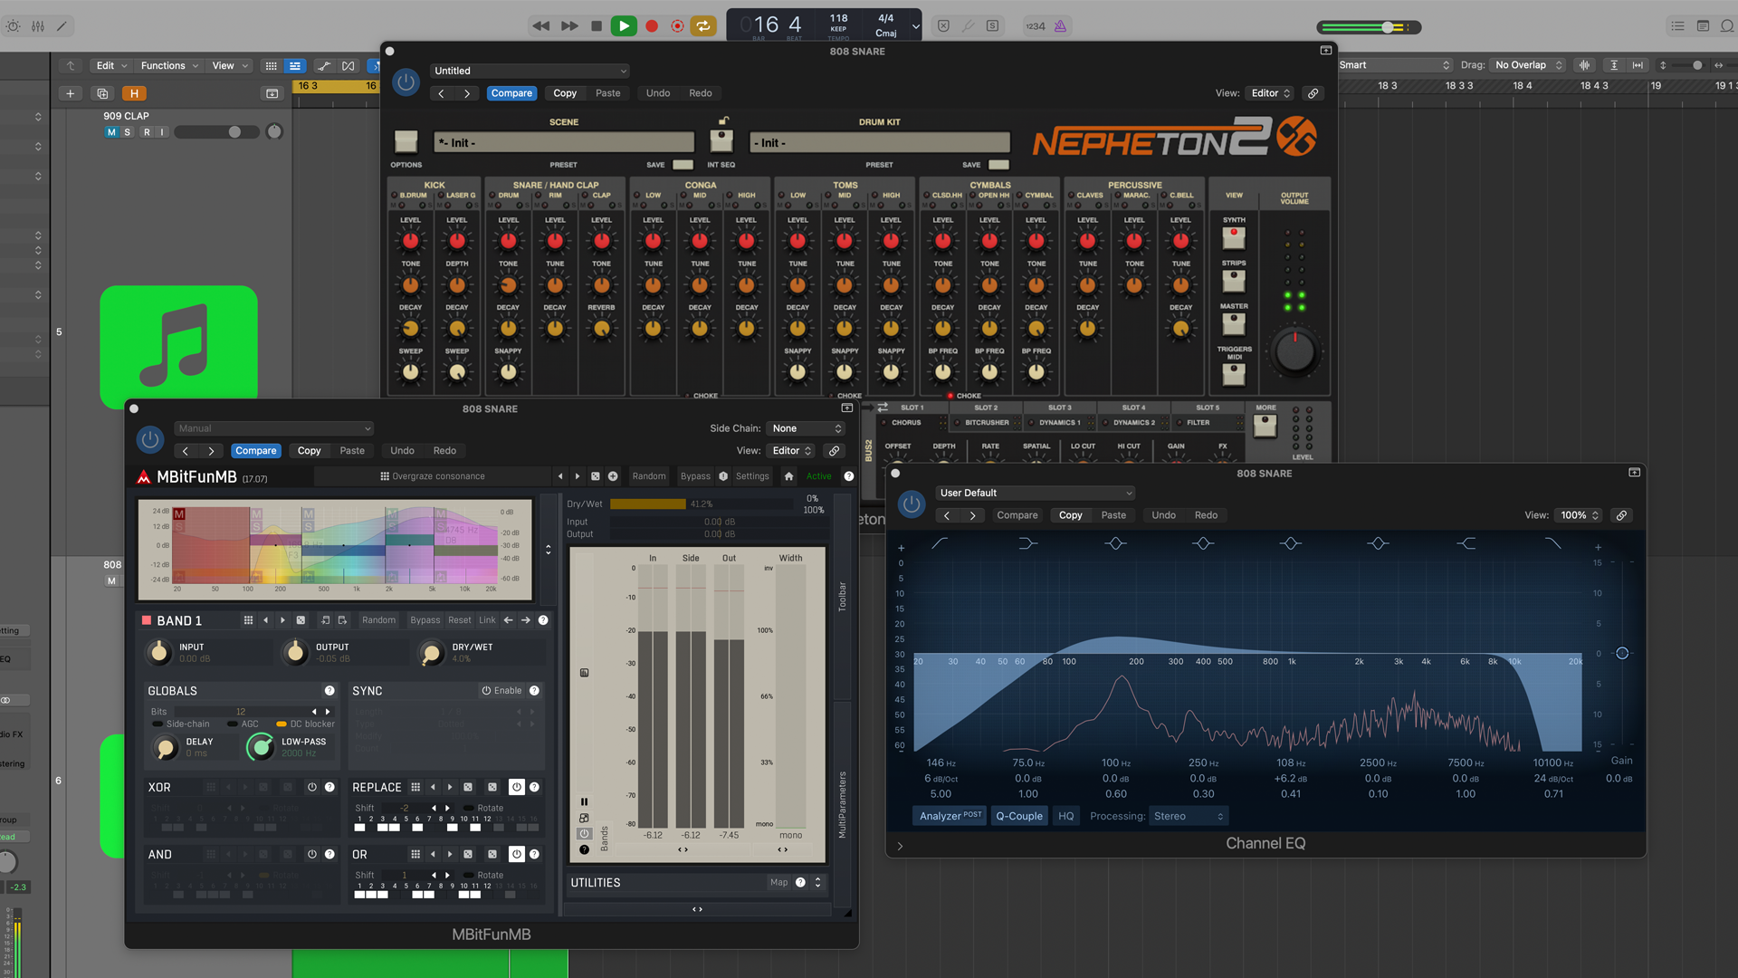Viewport: 1738px width, 978px height.
Task: Open the MBitFunMB Settings button
Action: pos(752,476)
